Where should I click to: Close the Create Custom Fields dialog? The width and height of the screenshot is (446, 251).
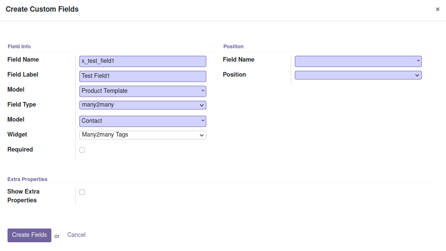[437, 9]
